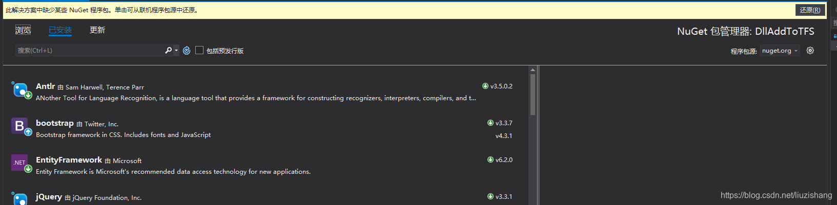
Task: Click installed indicator beside bootstrap v3.3.7
Action: (x=490, y=123)
